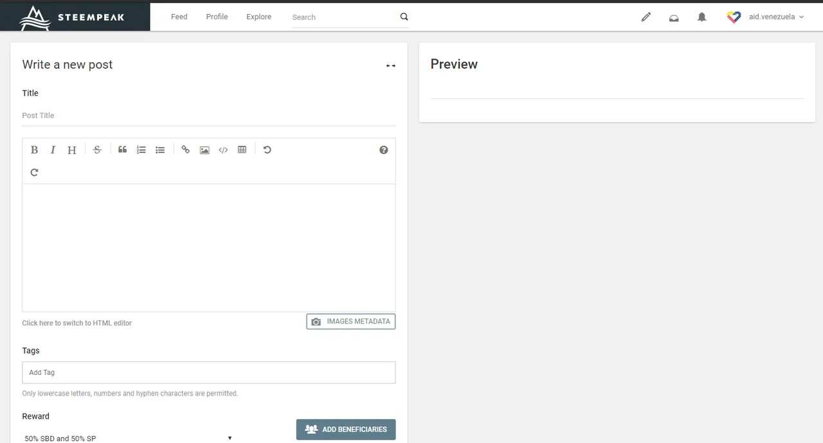Viewport: 823px width, 443px height.
Task: Open the Explore page
Action: click(x=258, y=17)
